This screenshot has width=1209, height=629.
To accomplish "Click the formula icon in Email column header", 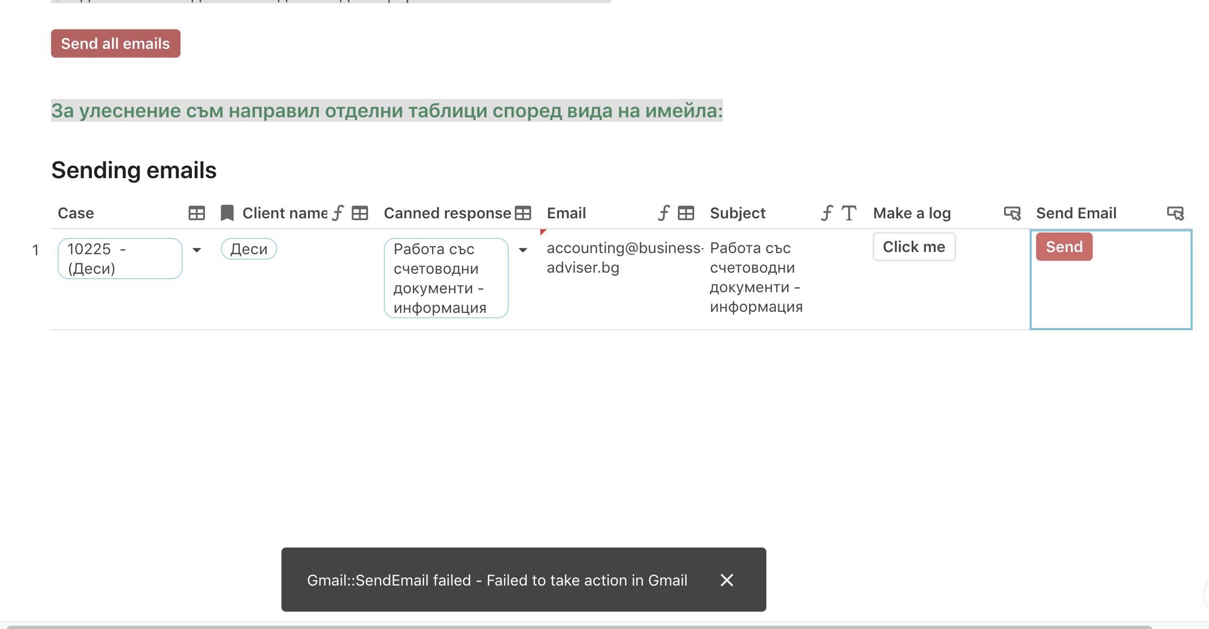I will click(664, 213).
